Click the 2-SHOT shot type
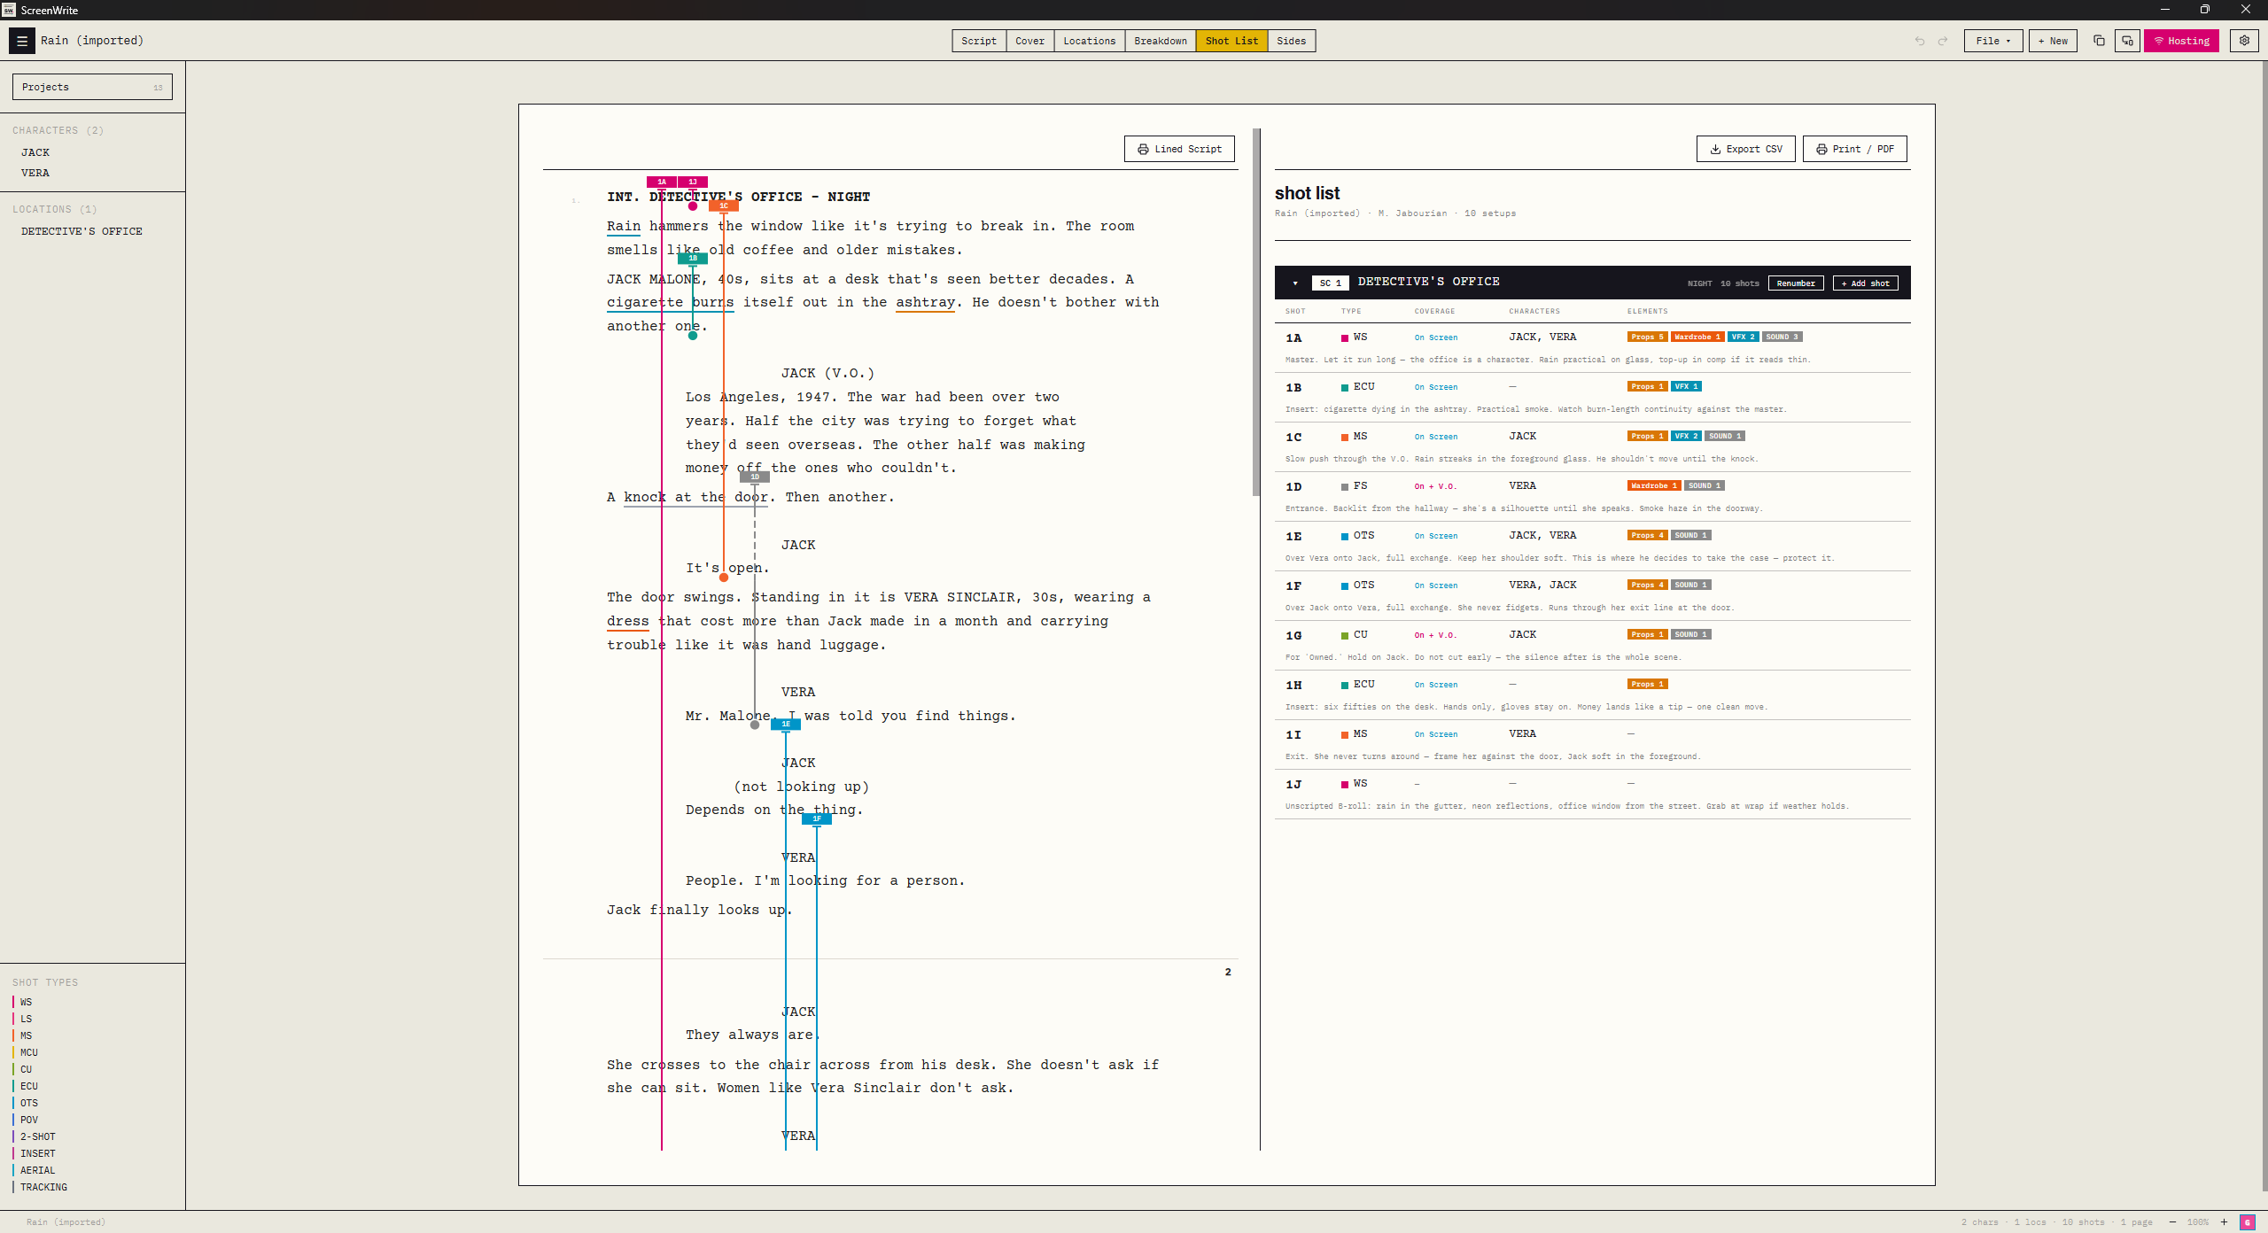Image resolution: width=2268 pixels, height=1233 pixels. (38, 1136)
